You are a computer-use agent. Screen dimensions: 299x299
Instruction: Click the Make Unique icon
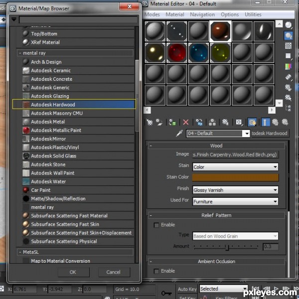(212, 122)
